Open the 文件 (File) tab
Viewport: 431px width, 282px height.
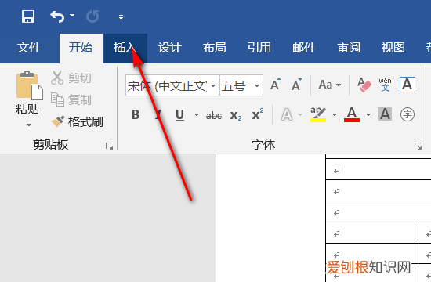29,48
